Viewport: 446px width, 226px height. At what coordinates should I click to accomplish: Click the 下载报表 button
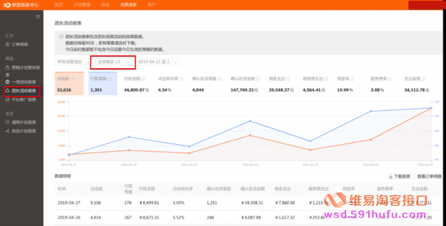[x=400, y=176]
